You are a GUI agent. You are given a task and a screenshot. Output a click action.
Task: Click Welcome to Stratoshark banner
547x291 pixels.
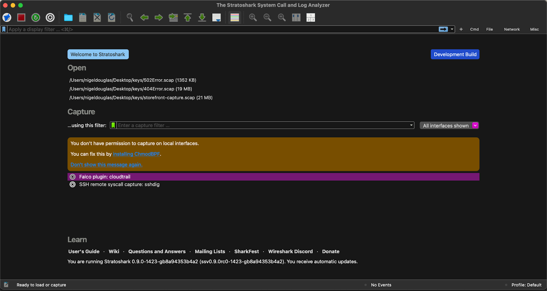[98, 54]
